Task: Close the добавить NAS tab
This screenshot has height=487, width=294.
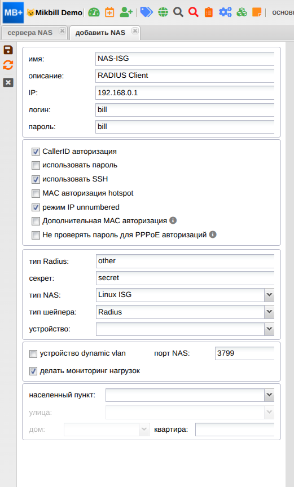Action: 135,31
